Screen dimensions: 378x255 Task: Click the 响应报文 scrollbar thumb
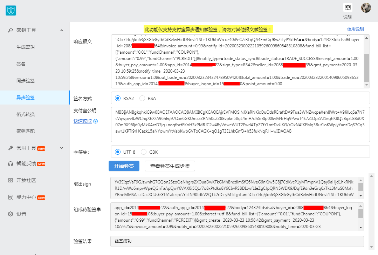click(x=367, y=68)
